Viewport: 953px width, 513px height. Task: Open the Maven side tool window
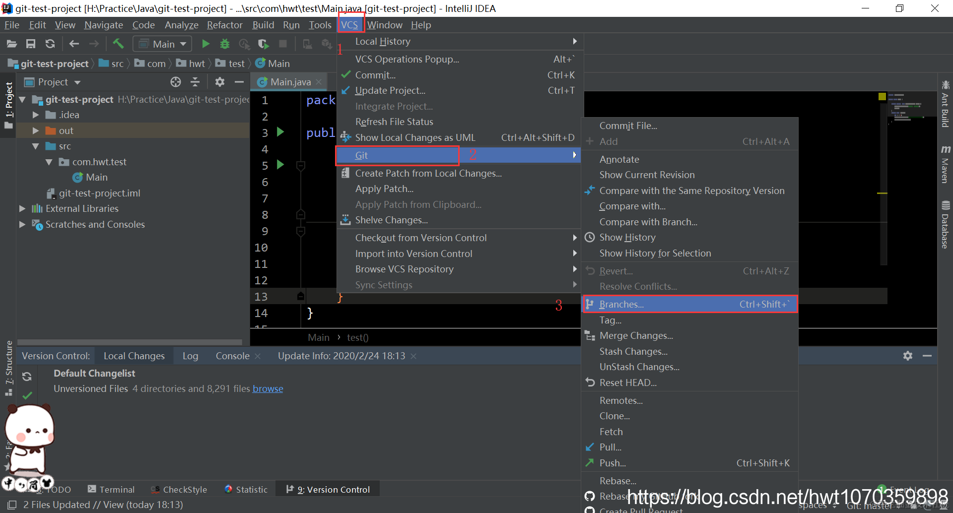945,165
